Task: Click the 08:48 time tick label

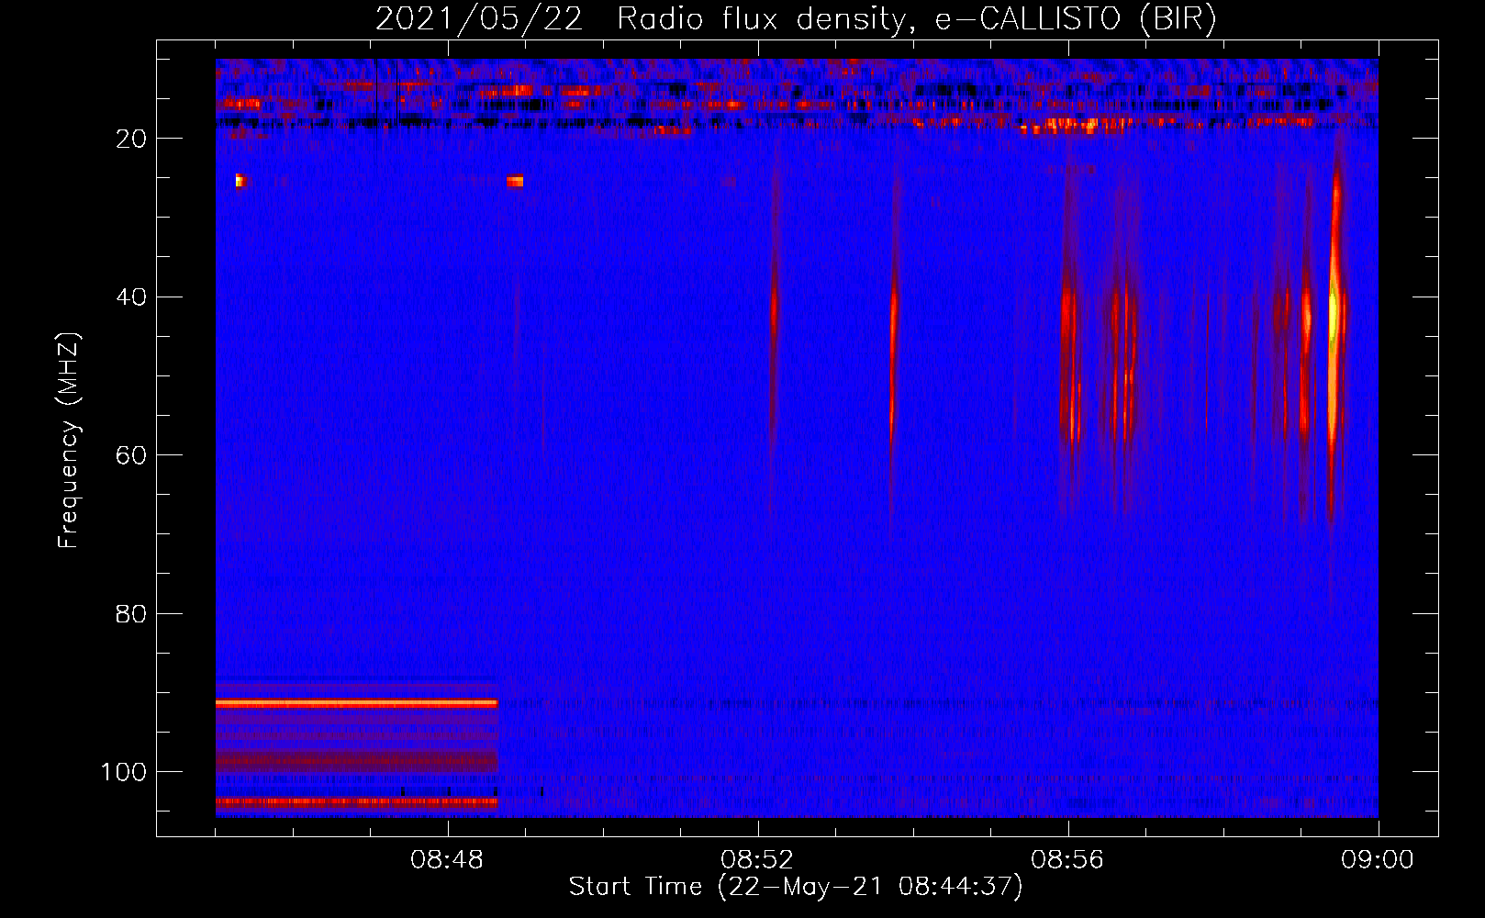Action: 447,860
